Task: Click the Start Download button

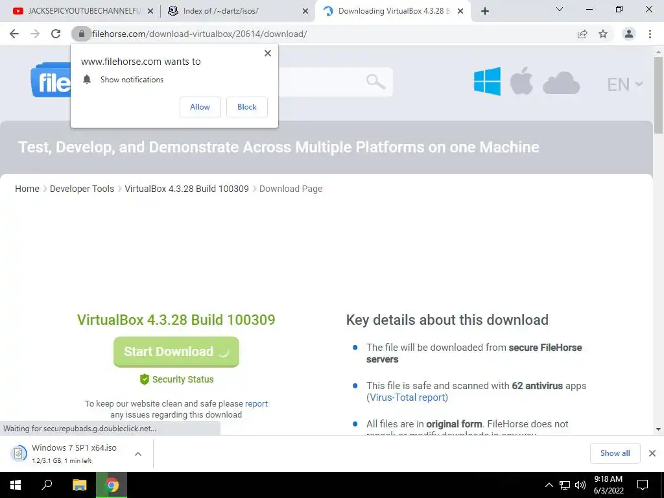Action: 176,352
